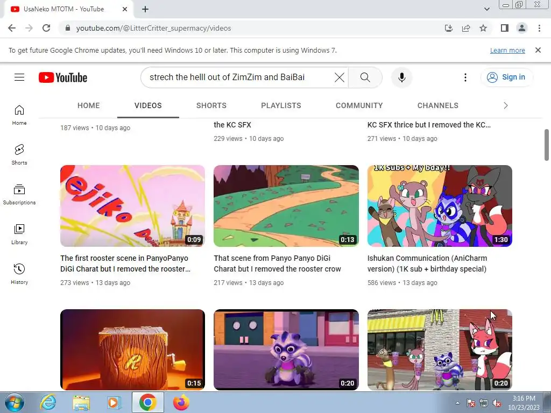Screen dimensions: 551x413
Task: Click the muted volume tray icon
Action: pos(497,403)
